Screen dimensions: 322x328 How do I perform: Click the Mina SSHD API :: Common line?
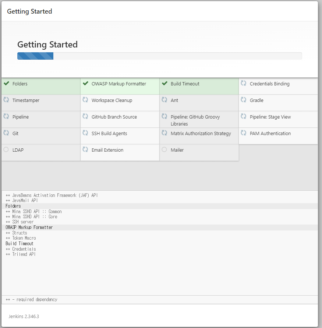tap(33, 211)
